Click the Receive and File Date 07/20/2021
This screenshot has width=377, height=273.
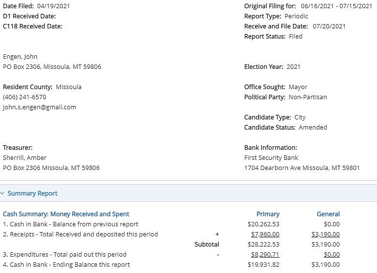[x=329, y=26]
